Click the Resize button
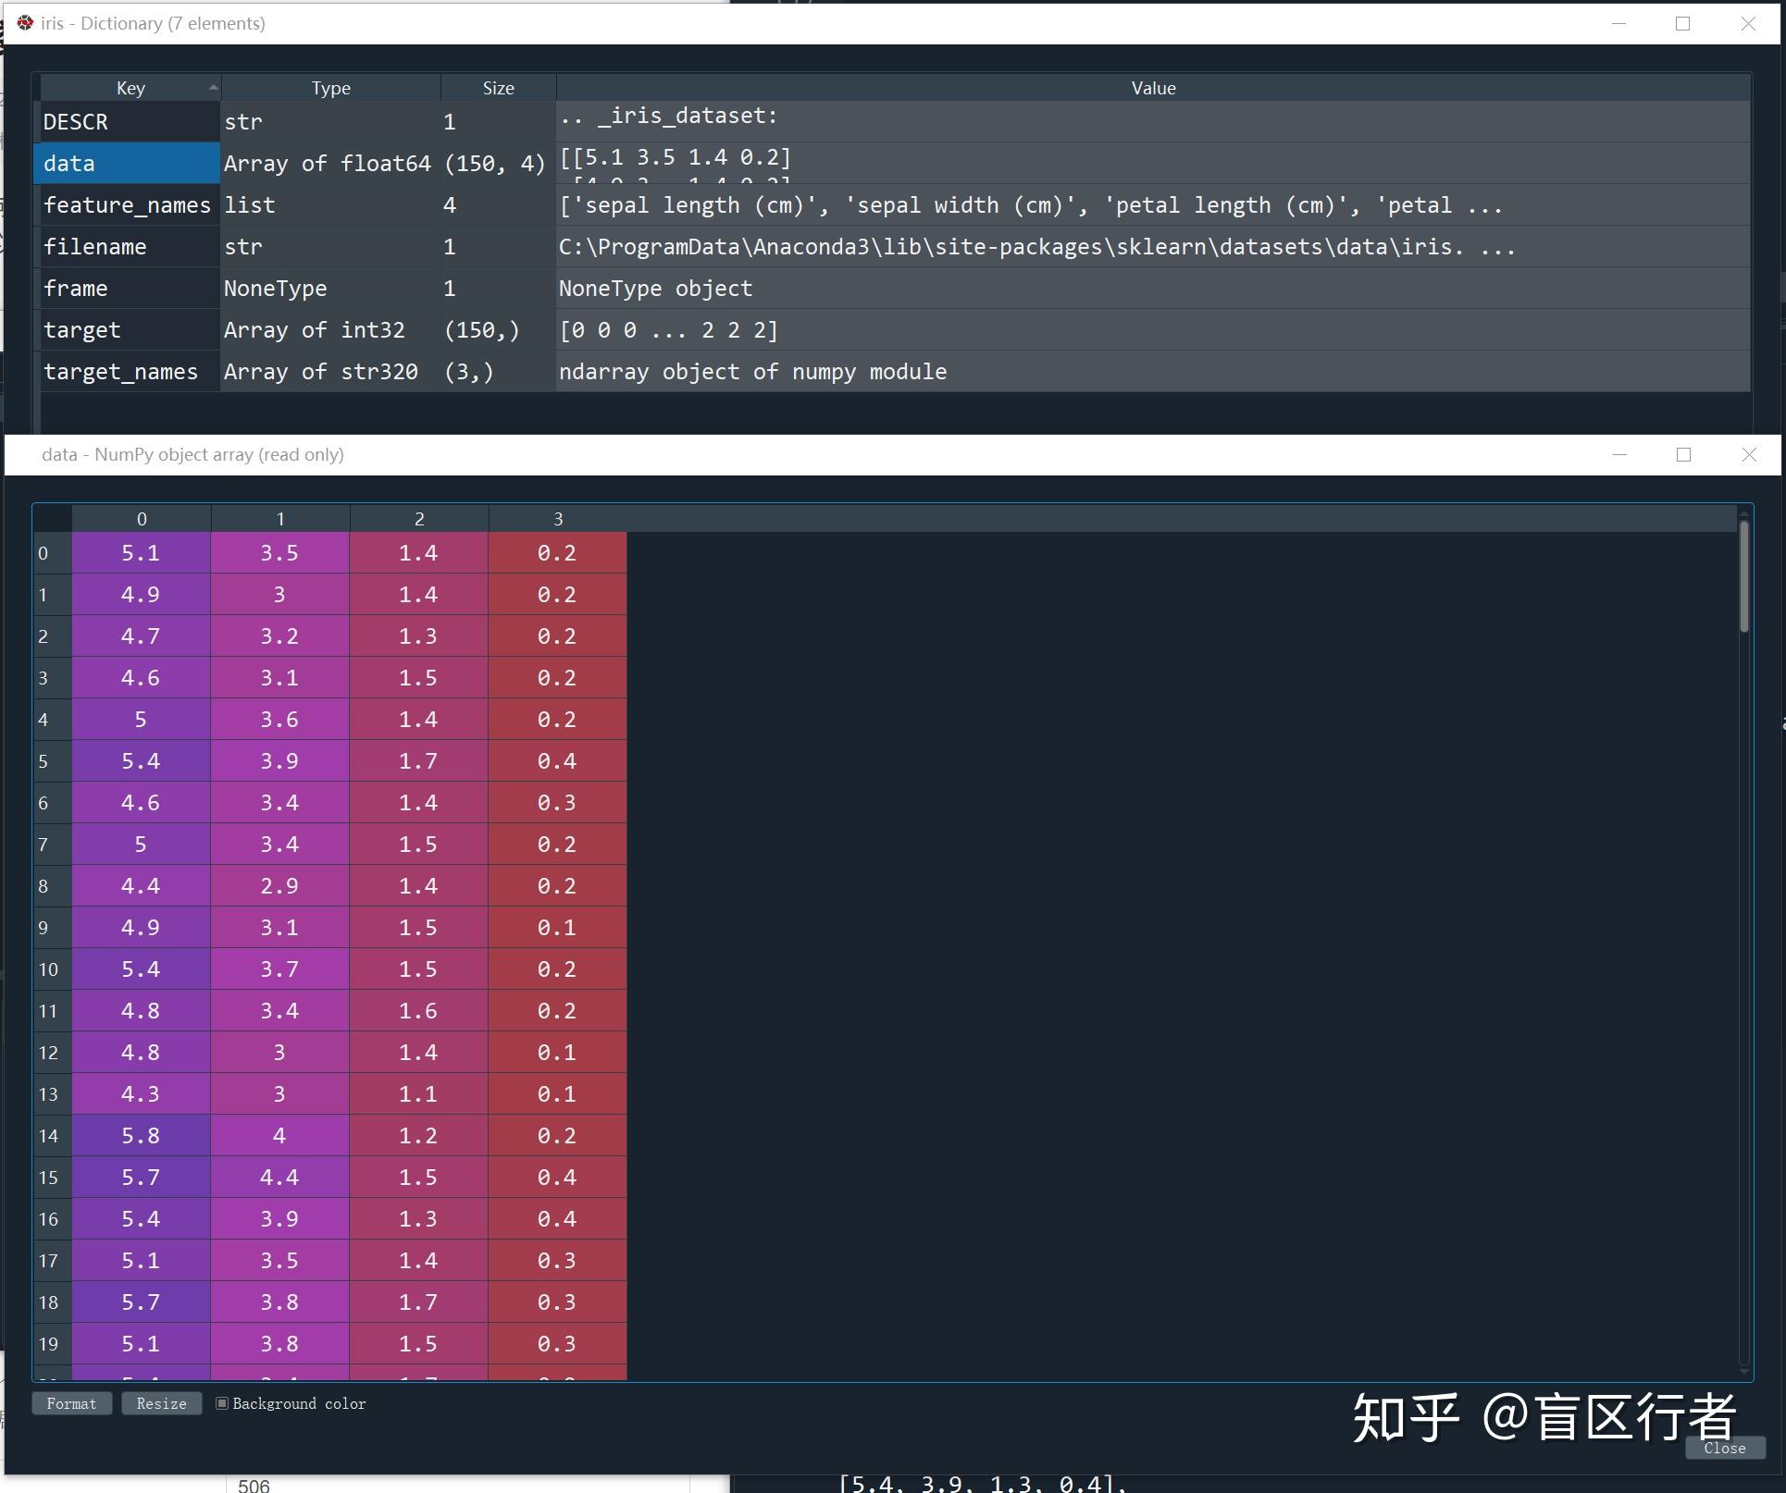1786x1493 pixels. [161, 1403]
